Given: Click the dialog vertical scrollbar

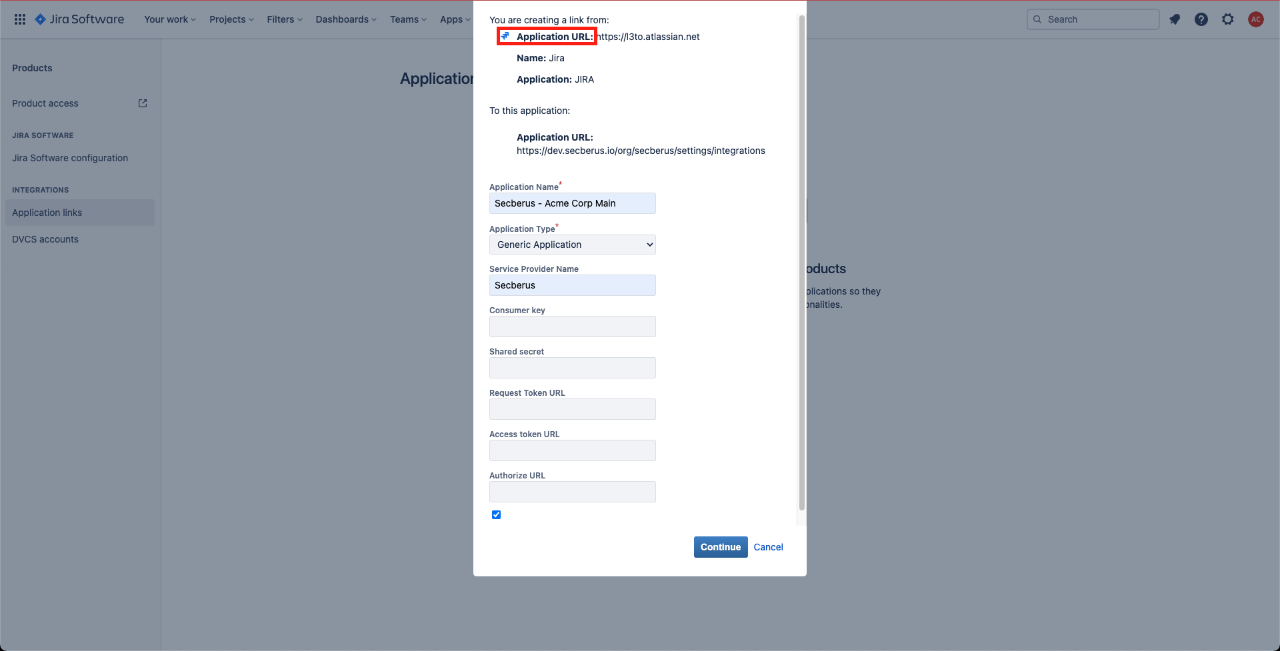Looking at the screenshot, I should click(801, 263).
